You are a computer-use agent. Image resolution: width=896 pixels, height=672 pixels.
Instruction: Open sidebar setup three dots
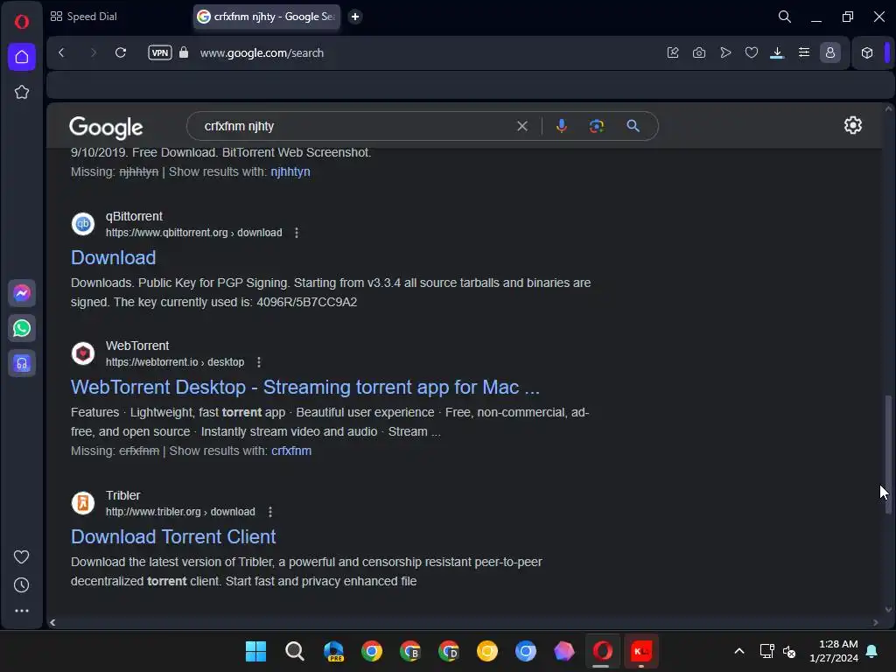[22, 611]
